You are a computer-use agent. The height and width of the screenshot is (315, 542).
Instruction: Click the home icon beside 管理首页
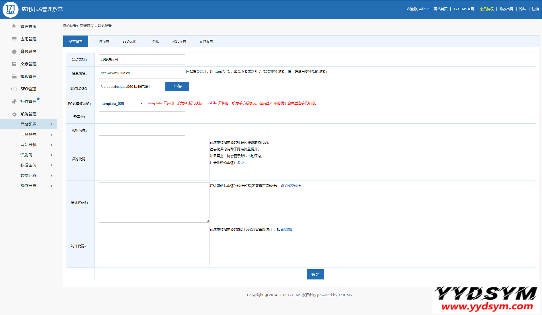click(x=14, y=26)
